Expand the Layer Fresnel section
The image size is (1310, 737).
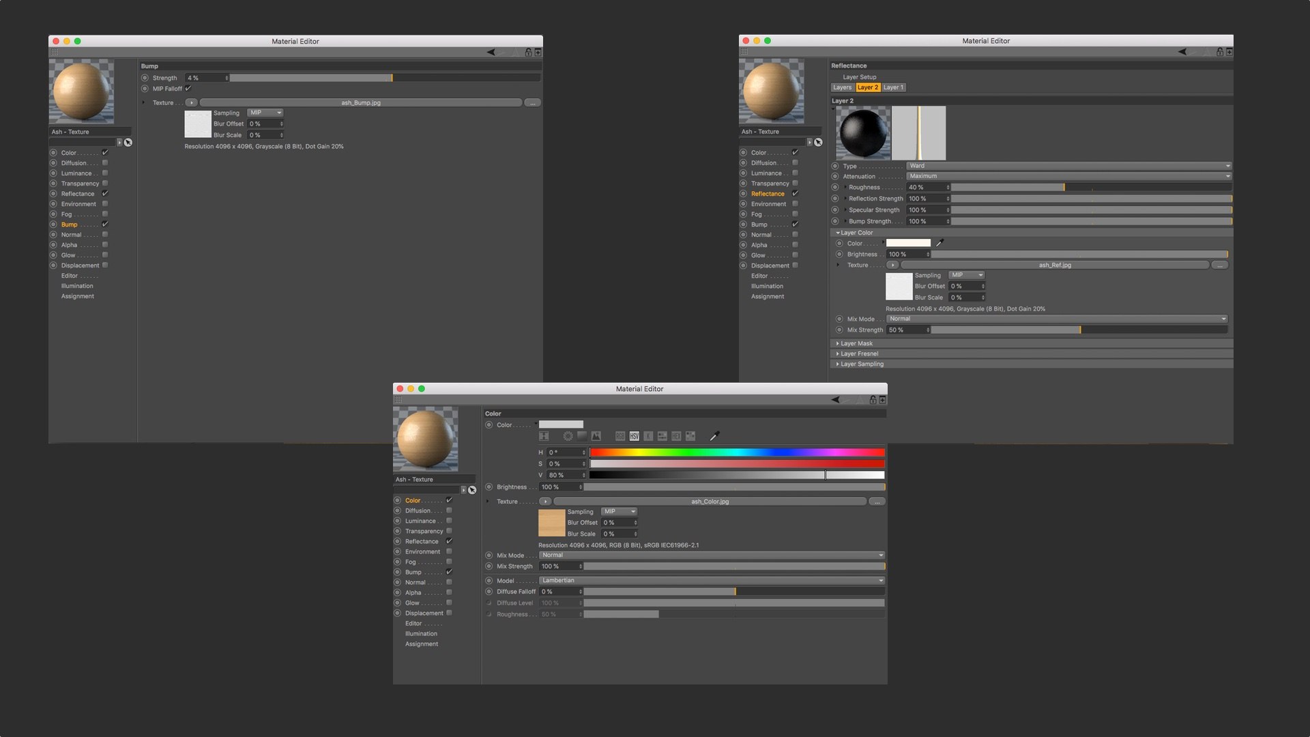[859, 353]
